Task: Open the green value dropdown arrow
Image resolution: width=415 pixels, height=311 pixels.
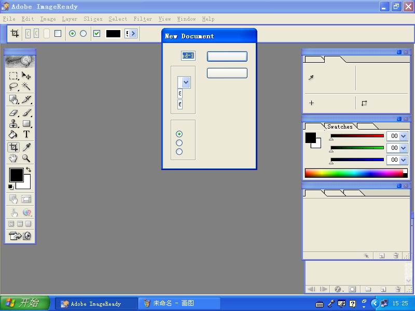Action: pyautogui.click(x=403, y=148)
